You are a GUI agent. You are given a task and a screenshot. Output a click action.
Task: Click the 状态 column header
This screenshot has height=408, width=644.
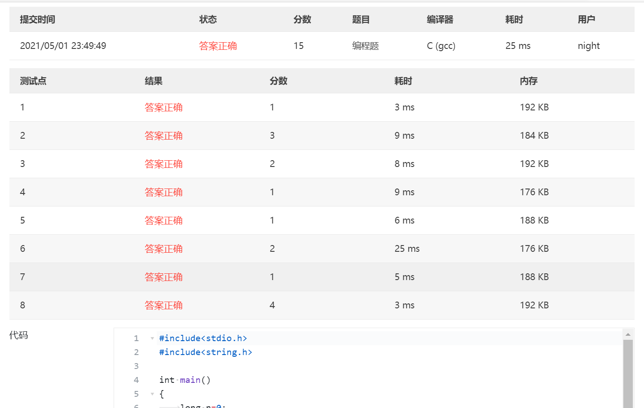tap(208, 19)
